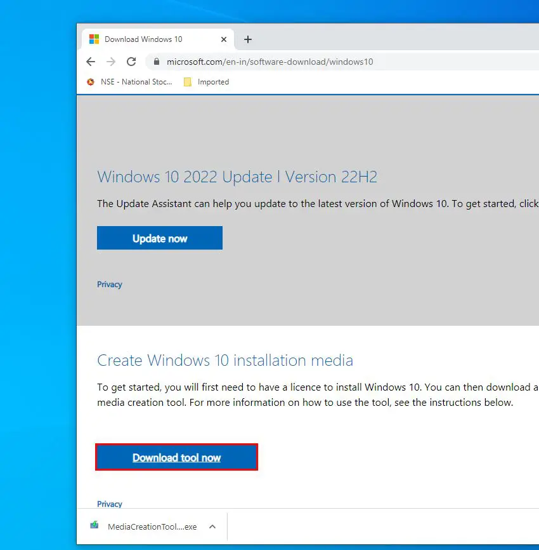The width and height of the screenshot is (539, 550).
Task: Open a new tab with the plus button
Action: pyautogui.click(x=248, y=39)
